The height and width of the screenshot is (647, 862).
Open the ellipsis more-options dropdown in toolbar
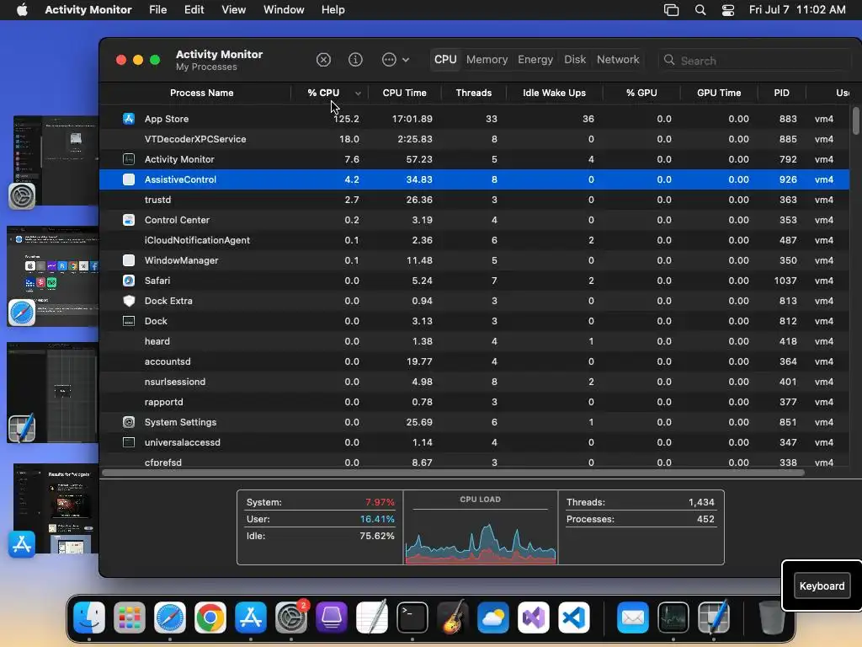point(396,60)
